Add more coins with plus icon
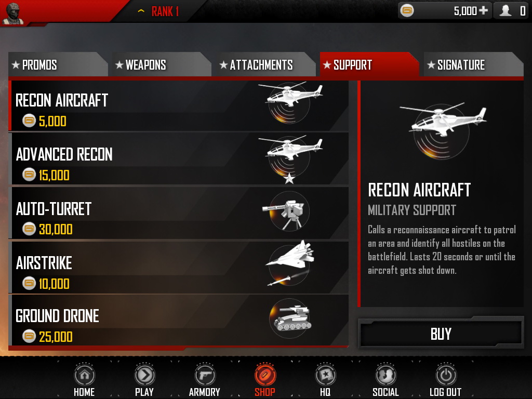Screen dimensions: 532x399 click(484, 11)
